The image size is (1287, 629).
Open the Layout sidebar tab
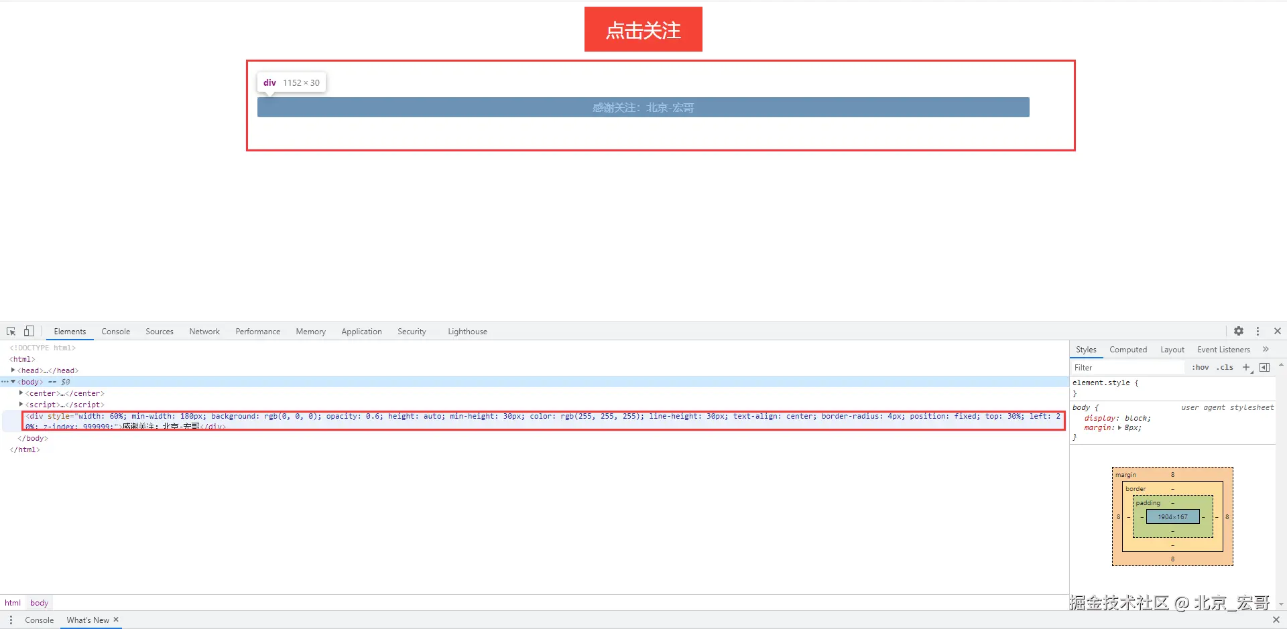coord(1172,350)
